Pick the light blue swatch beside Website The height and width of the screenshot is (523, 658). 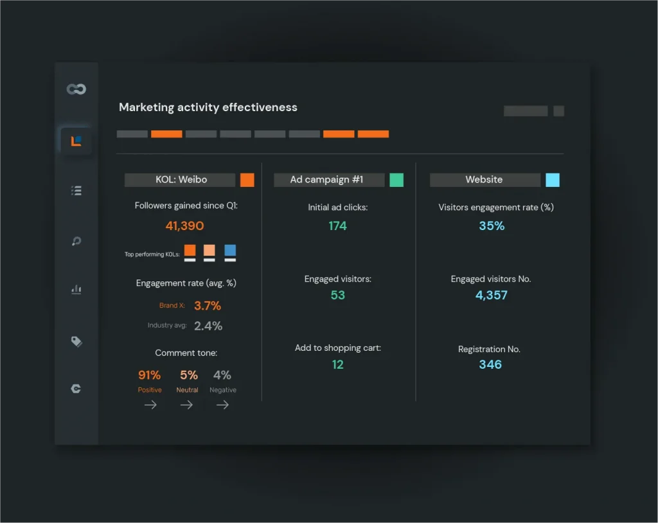point(553,180)
